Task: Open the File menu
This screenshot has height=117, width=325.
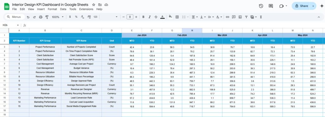Action: 15,9
